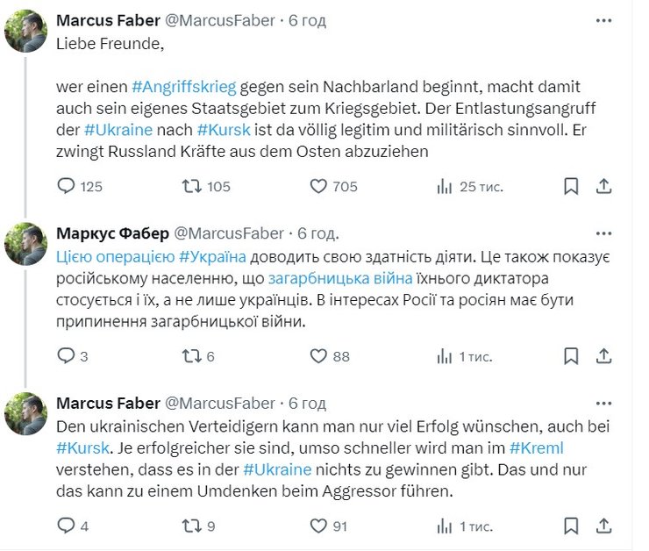Reply to the Ukrainian-language tweet
Viewport: 649px width, 551px height.
coord(67,355)
